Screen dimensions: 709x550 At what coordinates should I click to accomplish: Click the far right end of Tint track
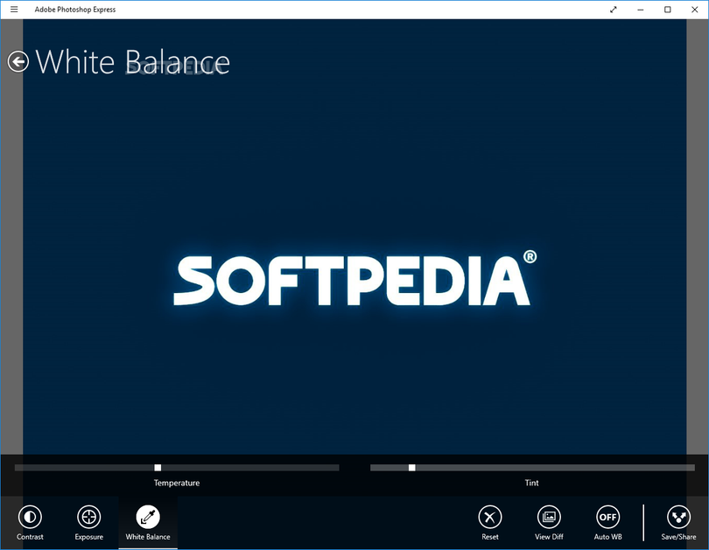coord(691,468)
